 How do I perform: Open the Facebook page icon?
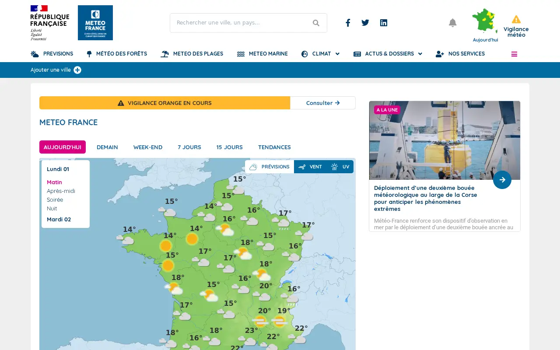(348, 23)
